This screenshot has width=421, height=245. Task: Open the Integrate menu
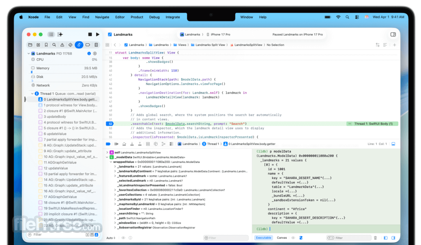coord(173,17)
